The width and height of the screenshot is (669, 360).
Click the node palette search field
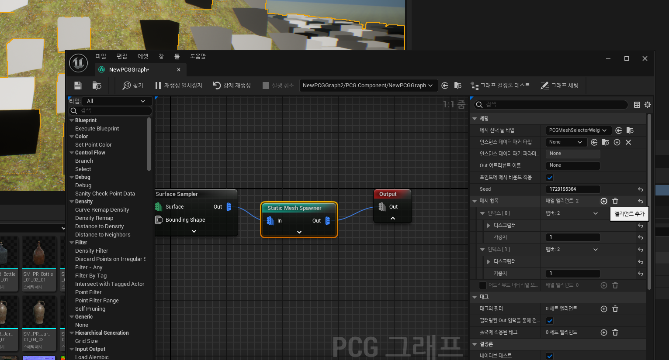pos(111,110)
